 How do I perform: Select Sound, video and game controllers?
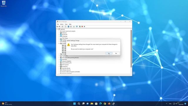(71, 72)
